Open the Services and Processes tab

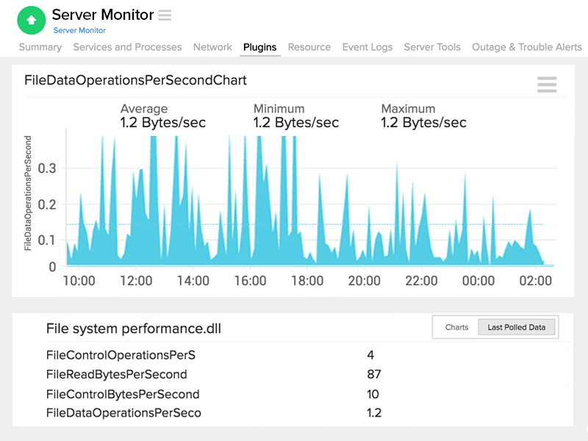127,47
